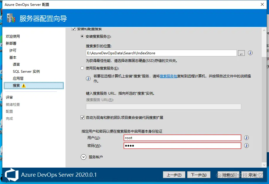Viewport: 269px width, 184px height.
Task: Click the disabled 搜索服务 URL field
Action: (163, 107)
